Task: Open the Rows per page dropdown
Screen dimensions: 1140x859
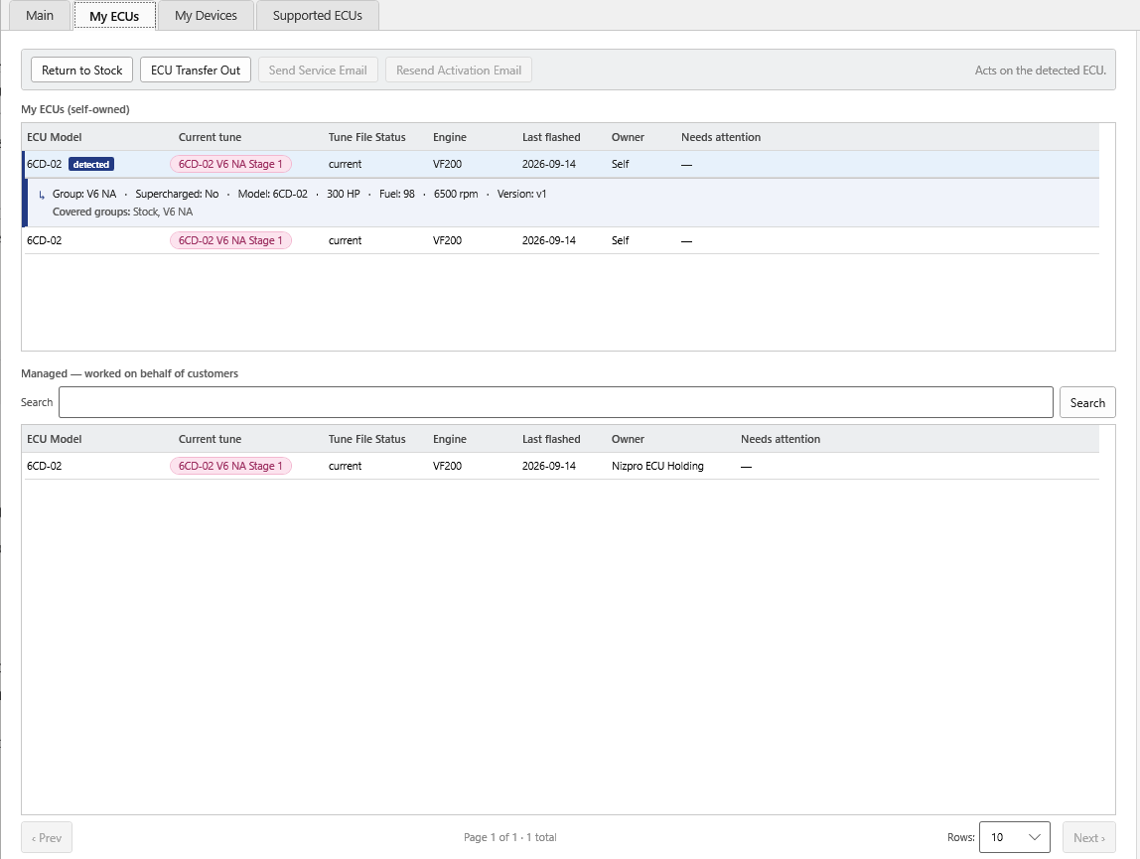Action: point(1014,837)
